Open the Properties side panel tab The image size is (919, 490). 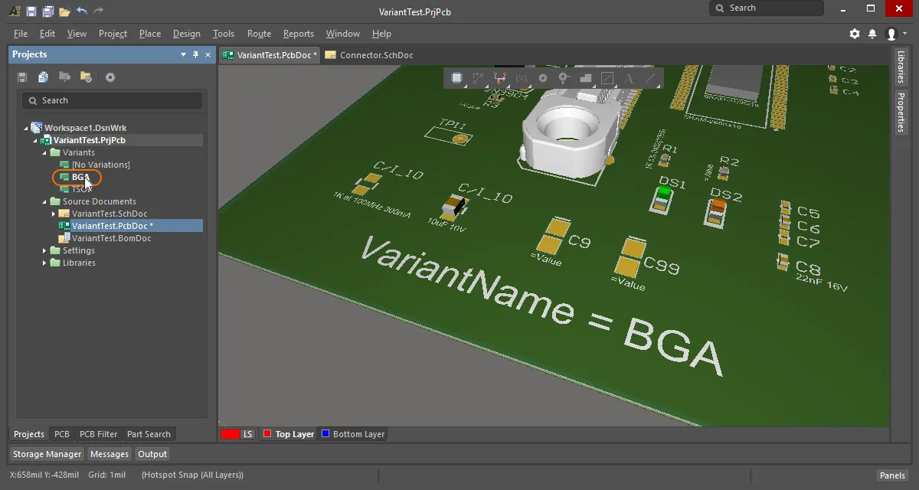pyautogui.click(x=901, y=112)
